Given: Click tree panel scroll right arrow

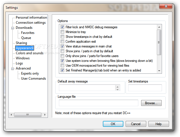Looking at the screenshot, I should click(x=45, y=115).
